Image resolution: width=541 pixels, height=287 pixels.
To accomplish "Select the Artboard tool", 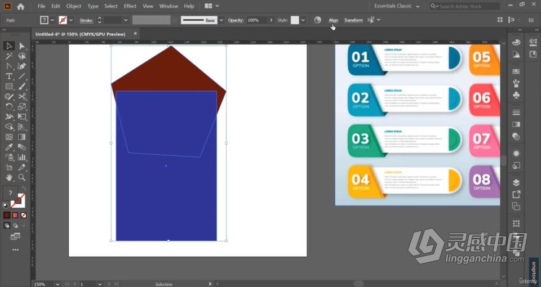I will pos(9,168).
